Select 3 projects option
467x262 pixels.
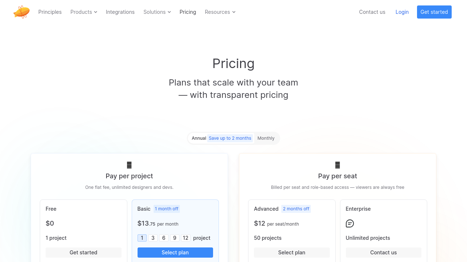coord(153,238)
